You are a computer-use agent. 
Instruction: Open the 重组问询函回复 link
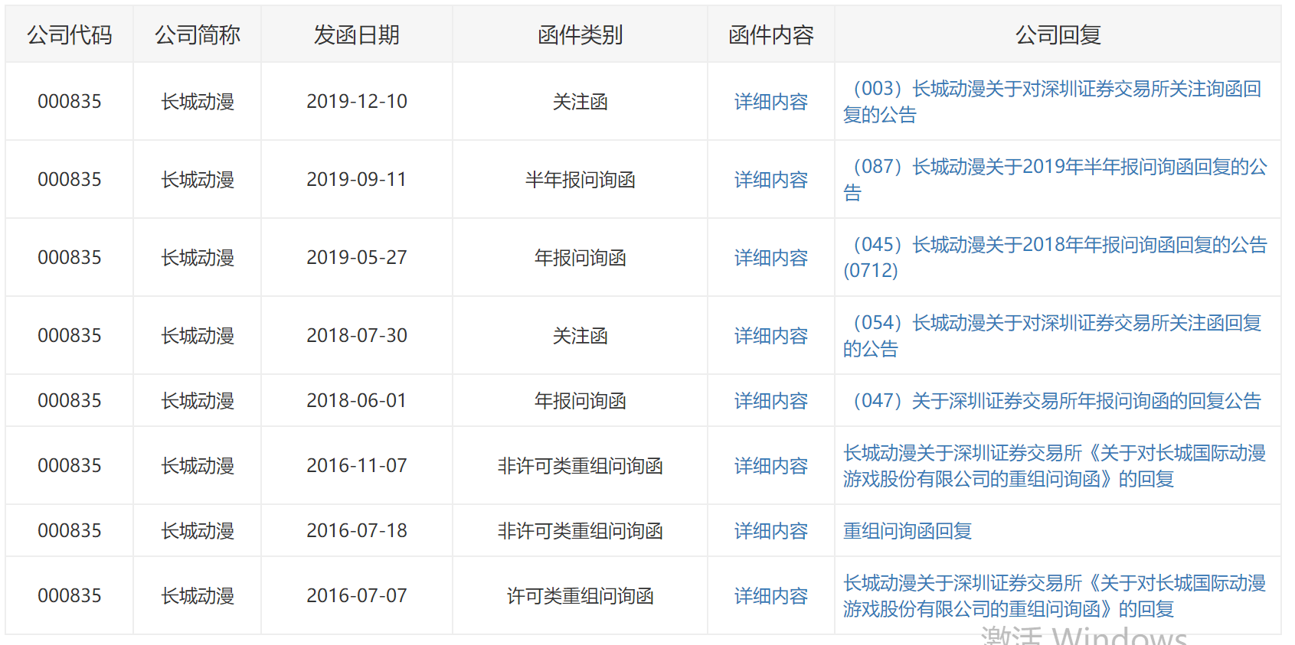[x=907, y=531]
